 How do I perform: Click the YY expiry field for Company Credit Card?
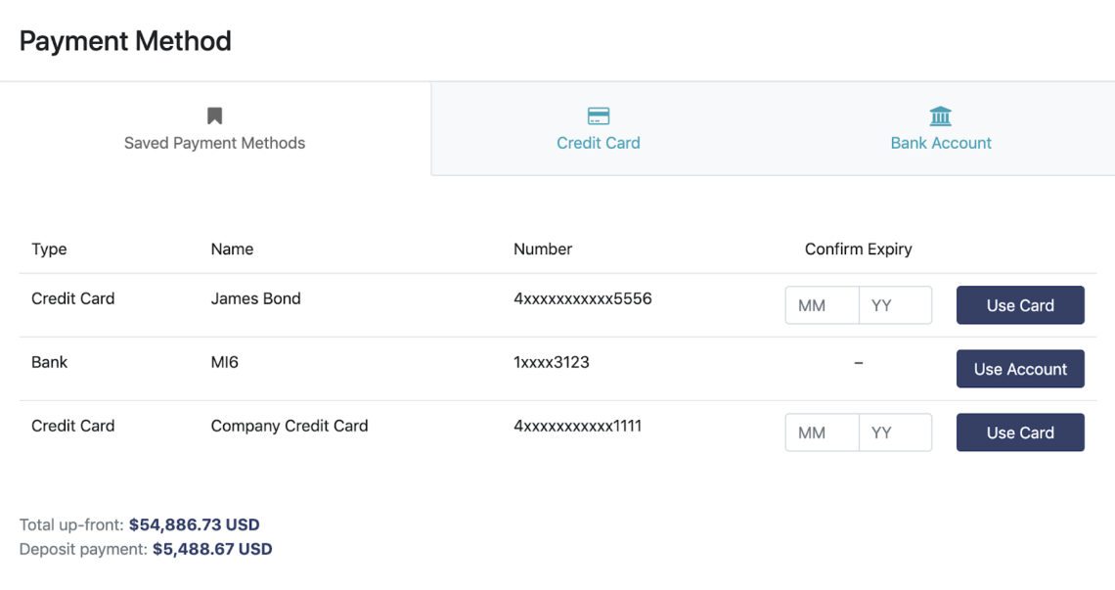(x=895, y=431)
